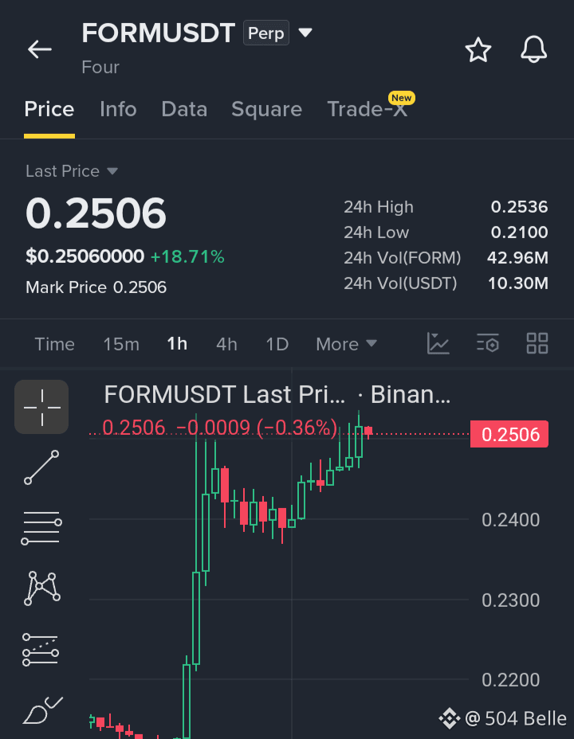Viewport: 574px width, 739px height.
Task: Click the 24h Low value 0.2100
Action: tap(519, 233)
